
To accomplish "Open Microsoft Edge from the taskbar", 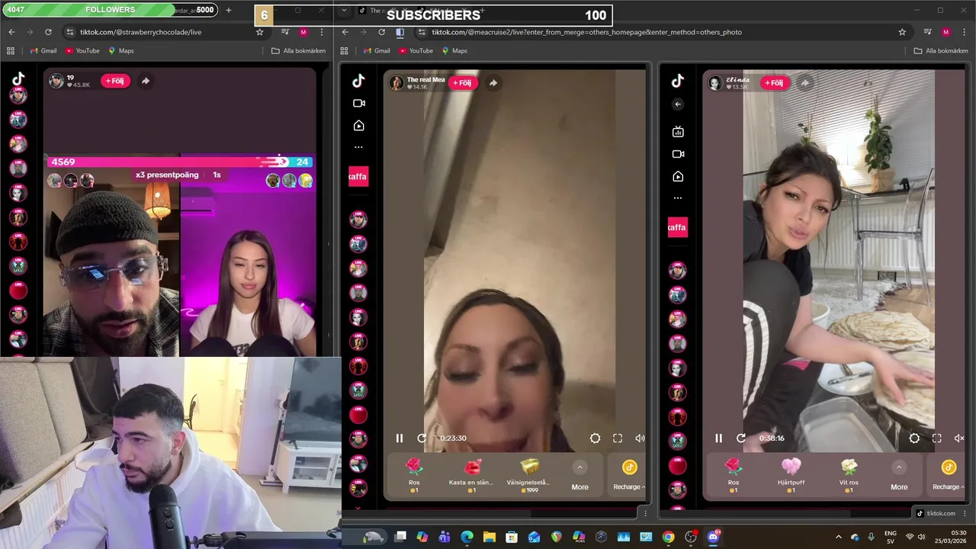I will (467, 537).
